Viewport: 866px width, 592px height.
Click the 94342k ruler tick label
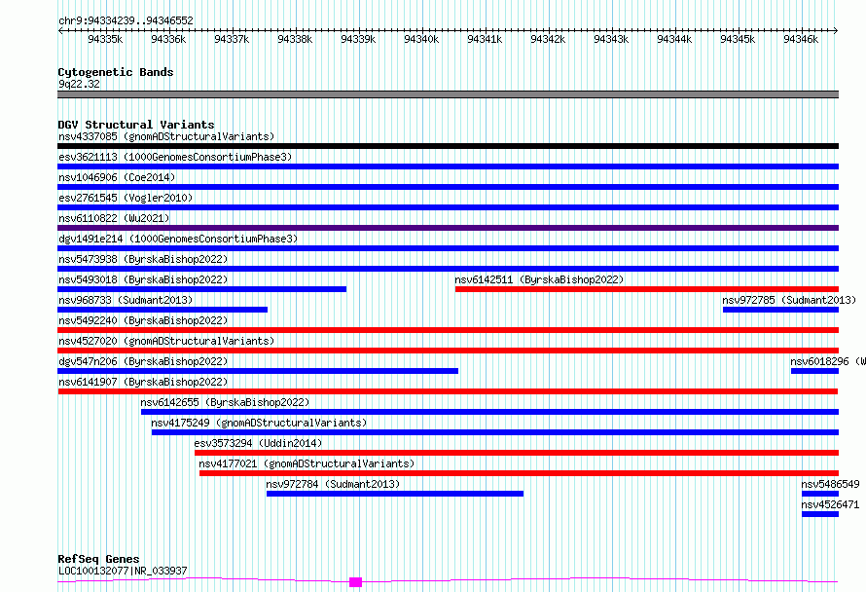point(548,39)
